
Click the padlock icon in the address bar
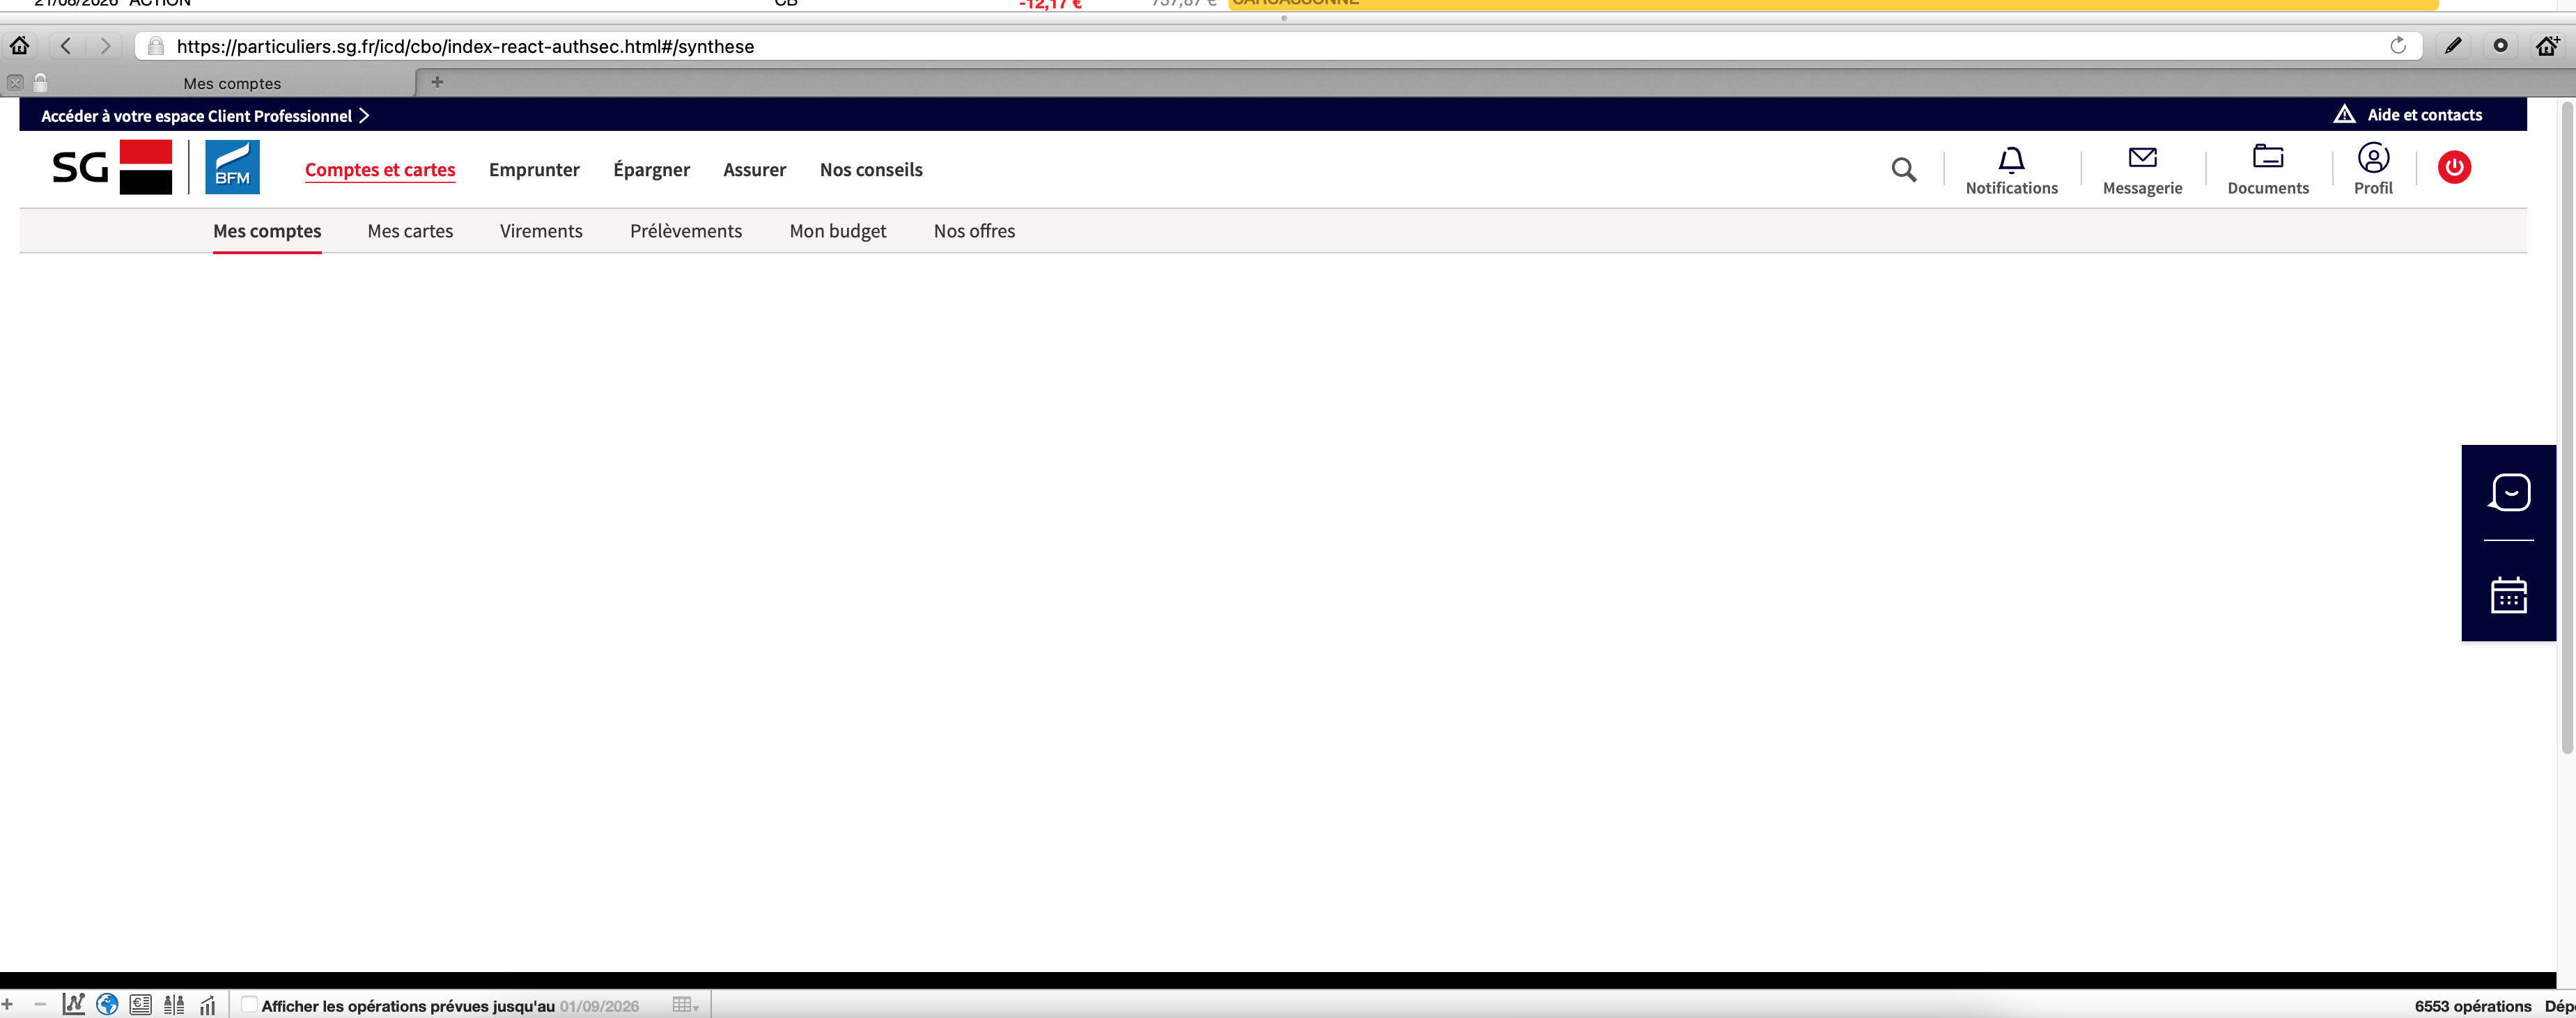coord(155,46)
